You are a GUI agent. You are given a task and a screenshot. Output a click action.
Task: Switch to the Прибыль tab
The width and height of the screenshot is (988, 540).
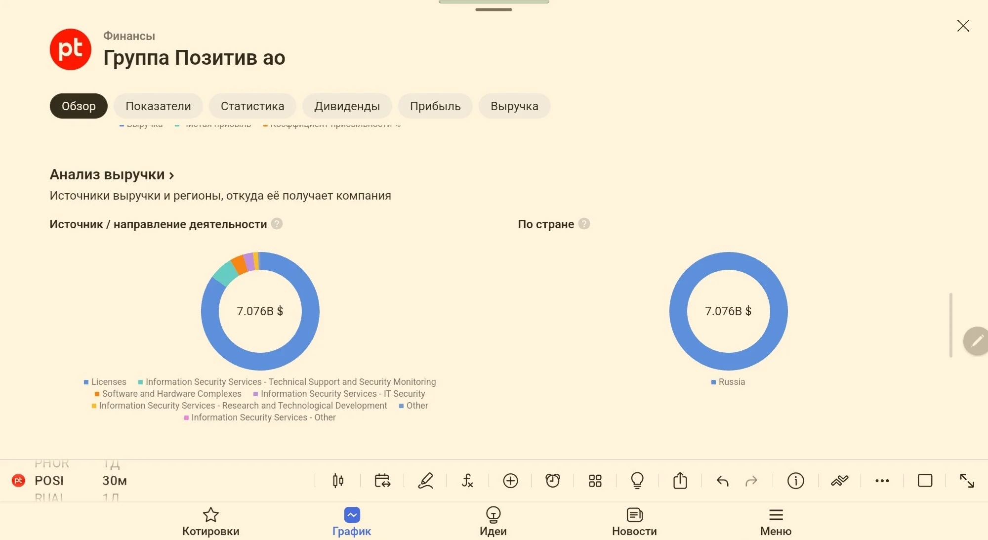pyautogui.click(x=435, y=106)
